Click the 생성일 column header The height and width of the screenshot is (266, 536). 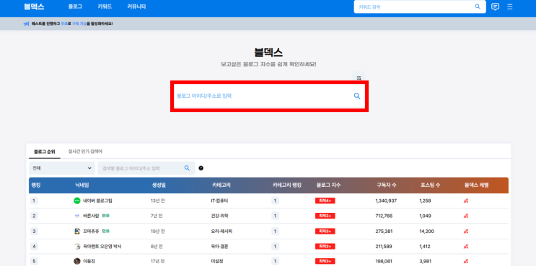coord(159,185)
